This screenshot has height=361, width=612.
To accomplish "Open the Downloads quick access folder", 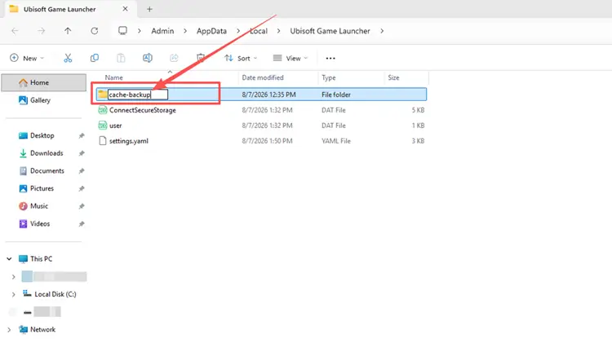I will click(x=47, y=153).
